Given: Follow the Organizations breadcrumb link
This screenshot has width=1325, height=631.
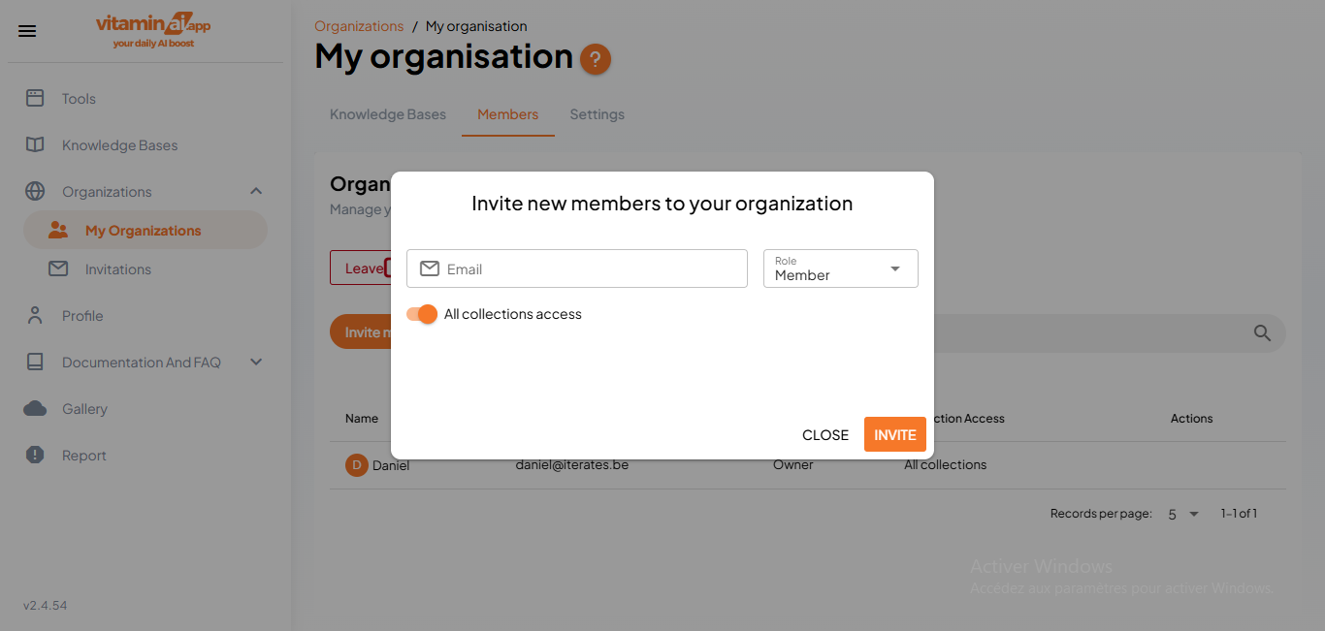Looking at the screenshot, I should pos(359,25).
